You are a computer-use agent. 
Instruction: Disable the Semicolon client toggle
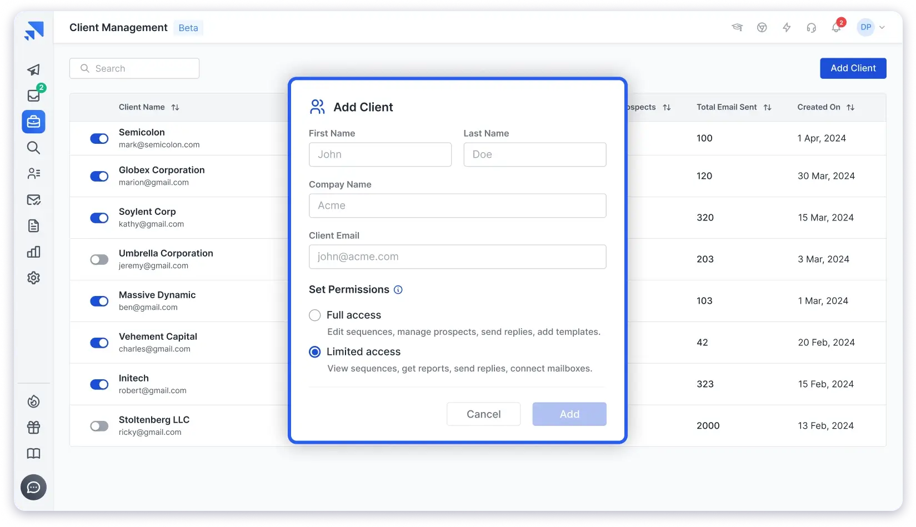(x=99, y=139)
